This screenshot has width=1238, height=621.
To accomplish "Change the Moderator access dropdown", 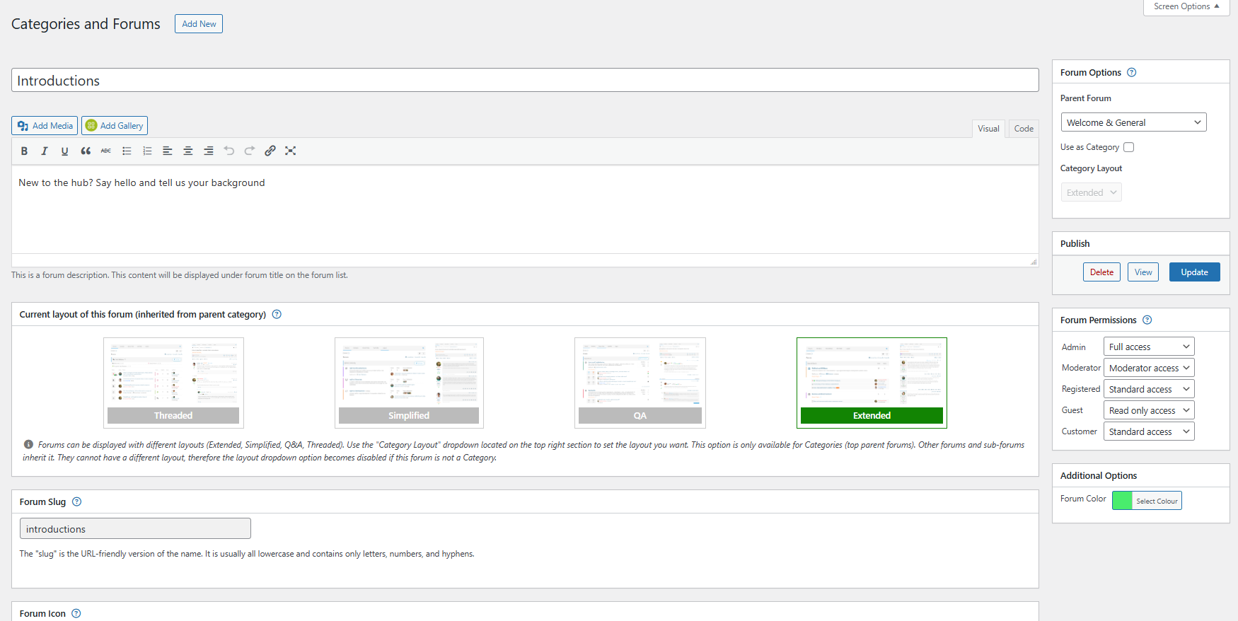I will [x=1148, y=368].
